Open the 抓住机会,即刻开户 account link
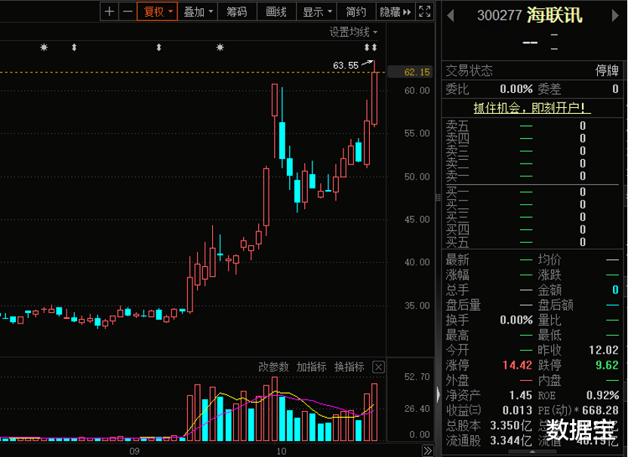628x457 pixels. tap(532, 108)
